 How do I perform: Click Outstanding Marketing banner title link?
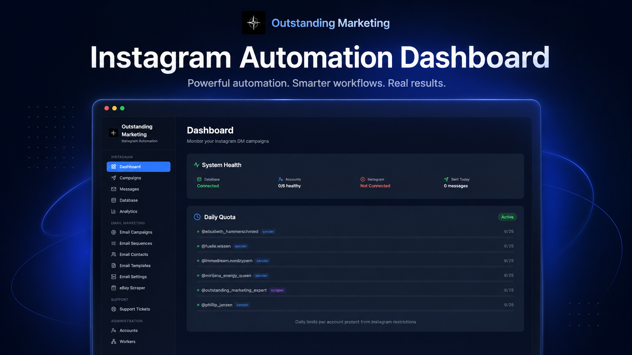click(331, 23)
